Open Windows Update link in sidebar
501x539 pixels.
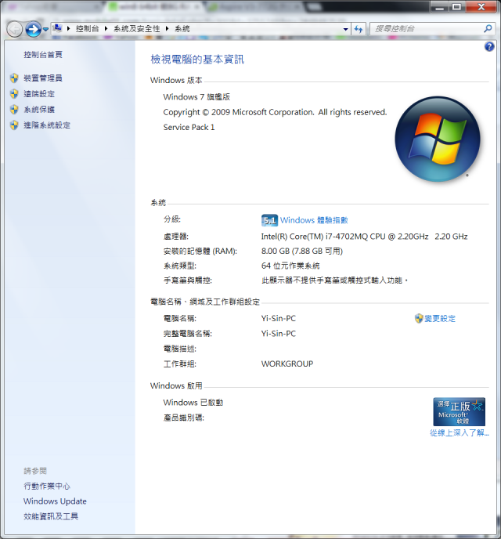pyautogui.click(x=55, y=501)
